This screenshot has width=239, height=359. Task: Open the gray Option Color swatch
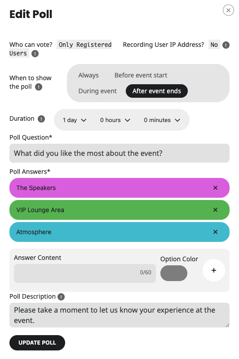(174, 273)
